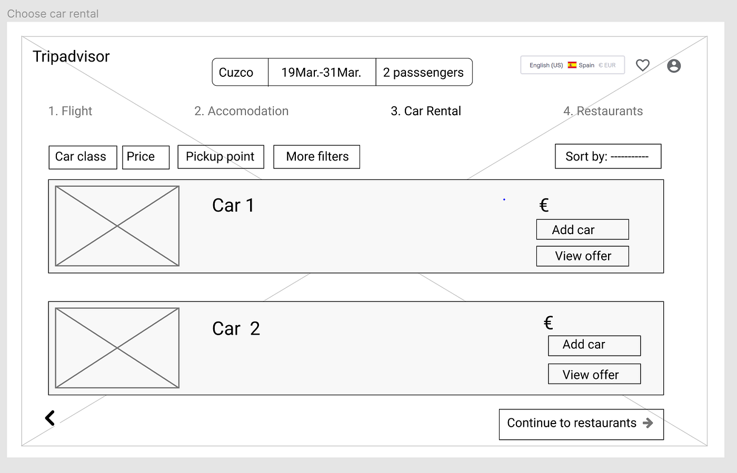View the offer for Car 1
Image resolution: width=737 pixels, height=473 pixels.
582,256
